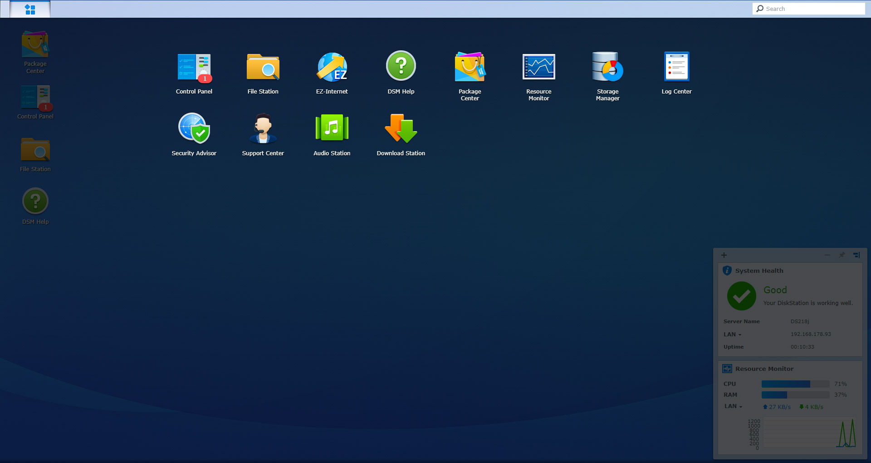
Task: Toggle the pin on the widget panel
Action: (x=842, y=255)
